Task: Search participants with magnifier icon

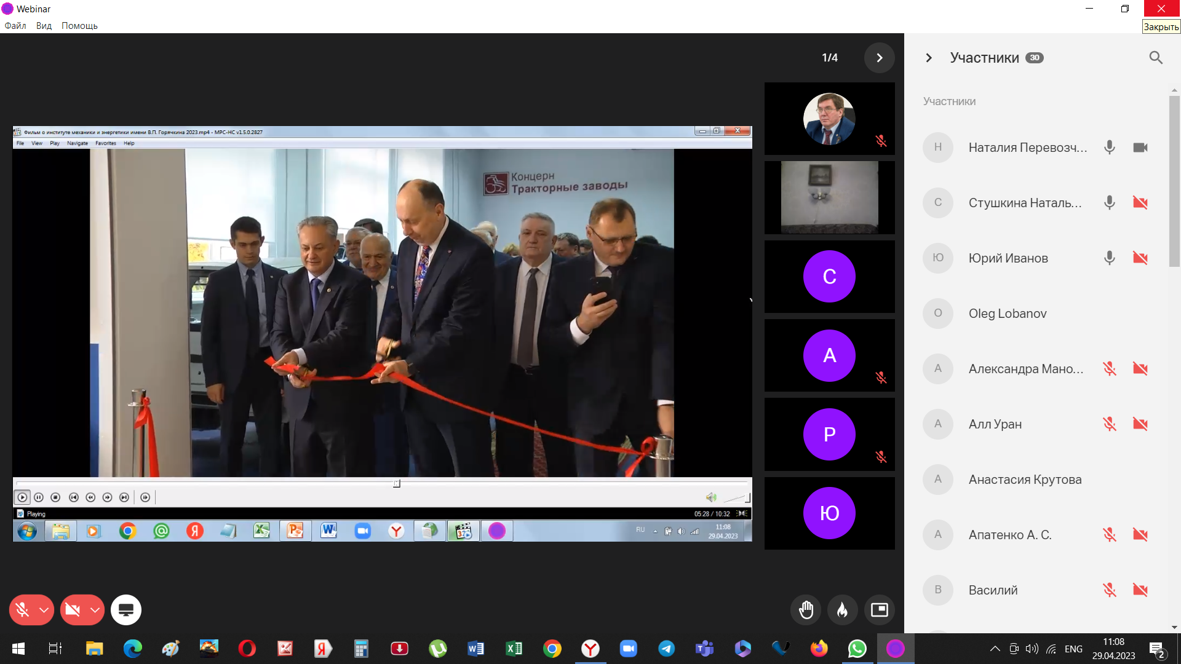Action: coord(1156,58)
